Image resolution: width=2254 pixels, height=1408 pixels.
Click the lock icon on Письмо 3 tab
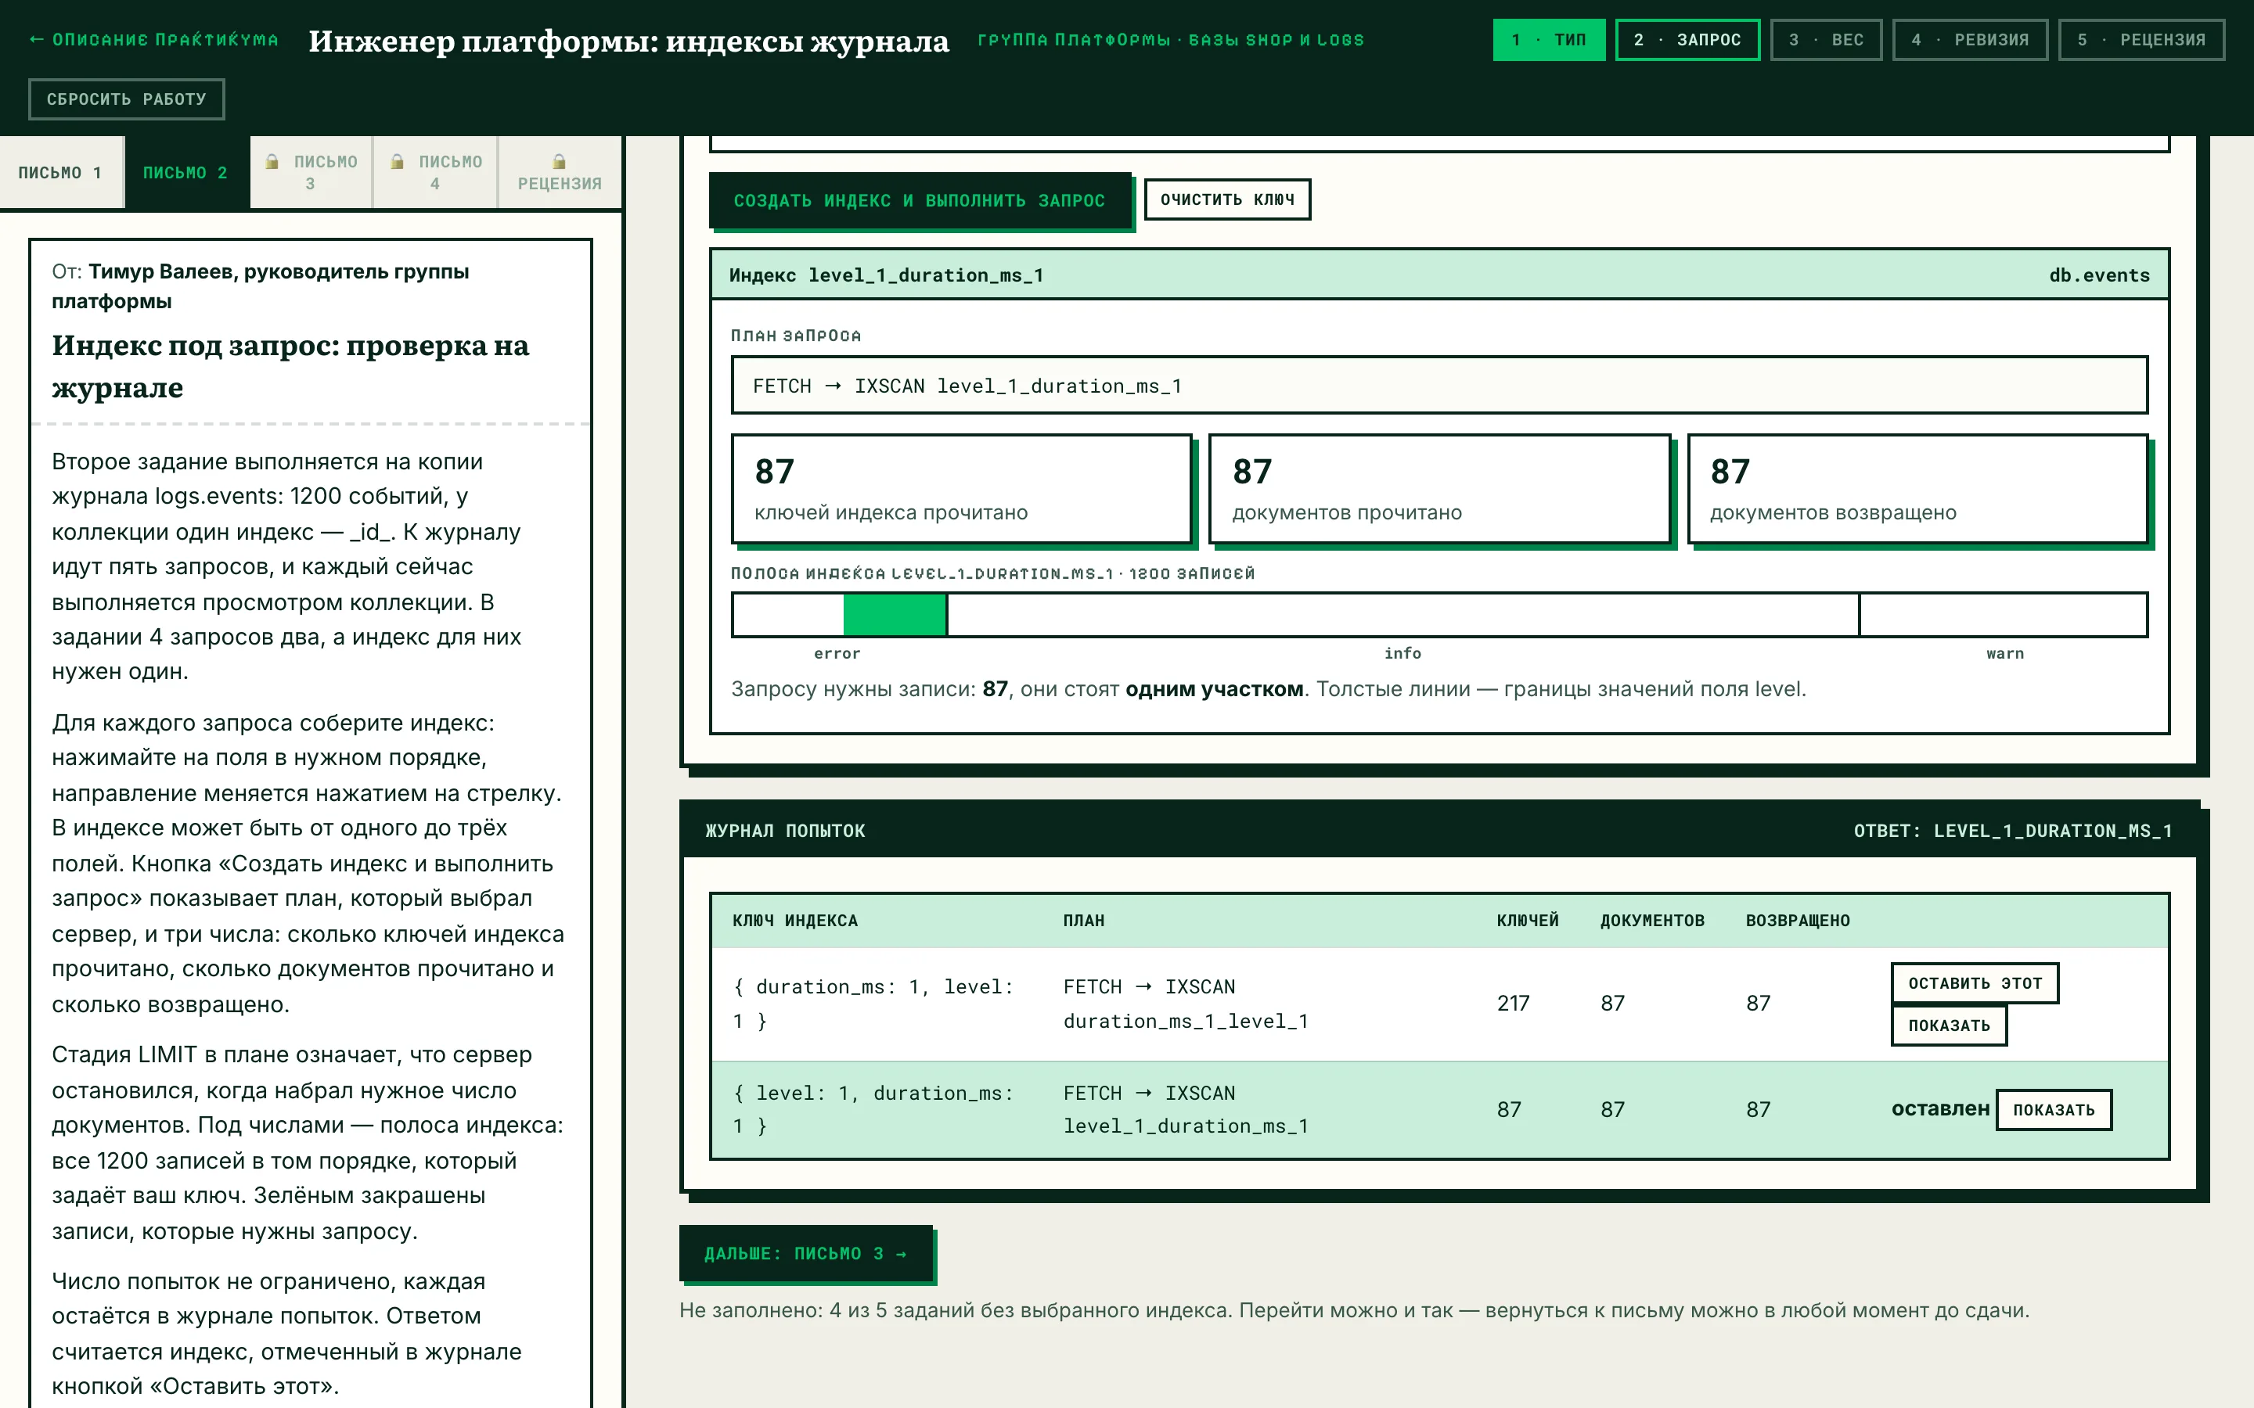(272, 162)
